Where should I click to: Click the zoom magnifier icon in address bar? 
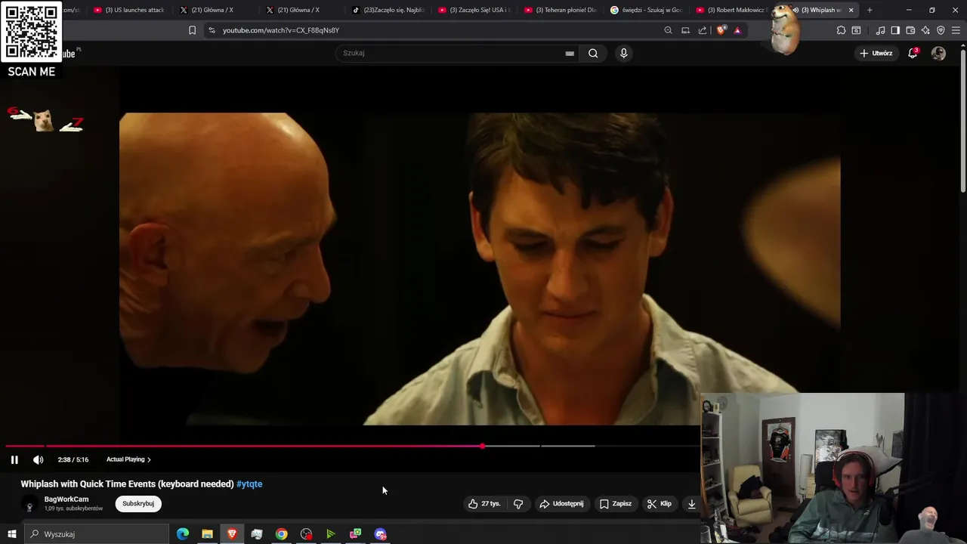[668, 30]
